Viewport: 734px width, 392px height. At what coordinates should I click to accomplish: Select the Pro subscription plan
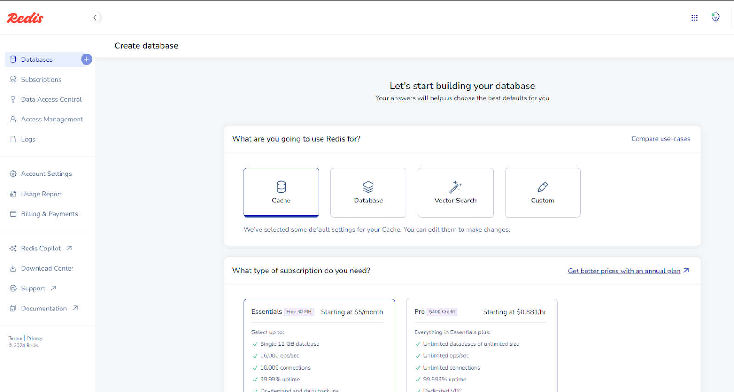[482, 346]
